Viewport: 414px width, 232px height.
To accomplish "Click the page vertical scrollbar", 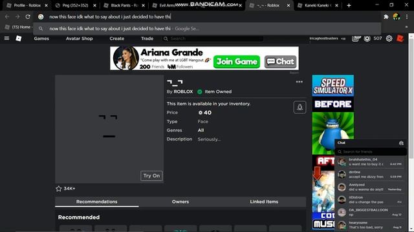I will coord(411,99).
